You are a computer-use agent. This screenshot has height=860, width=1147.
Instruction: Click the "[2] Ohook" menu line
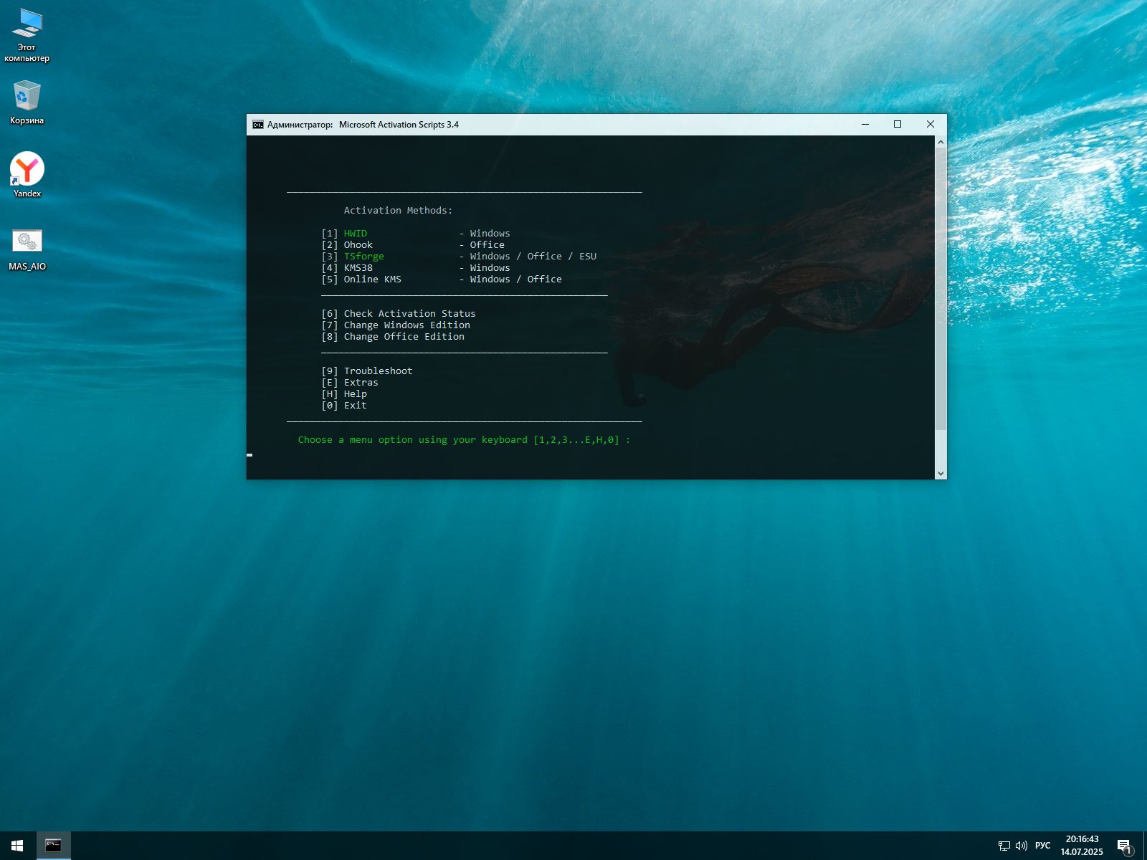(413, 245)
